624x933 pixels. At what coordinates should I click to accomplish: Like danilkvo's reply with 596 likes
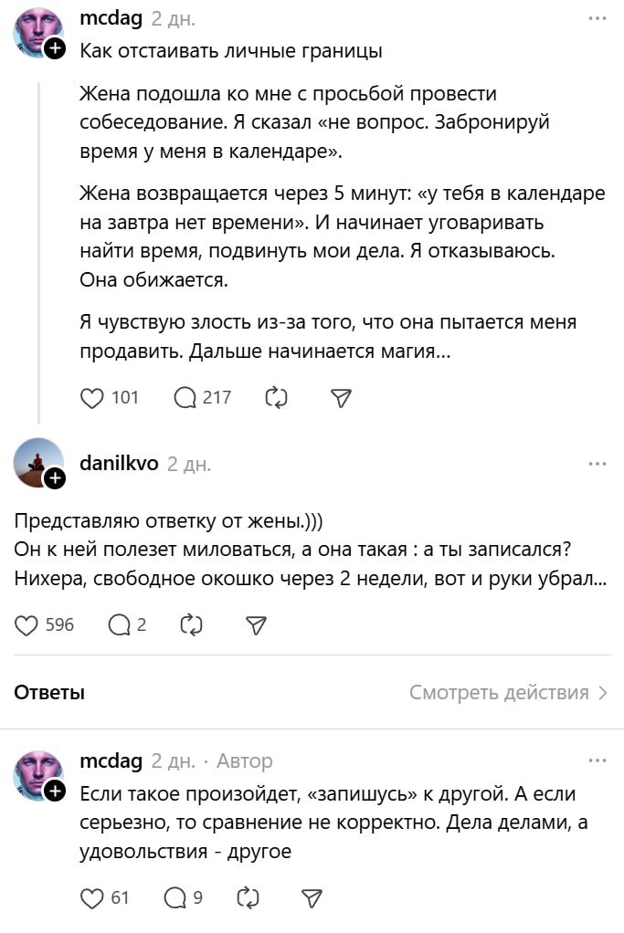coord(28,625)
